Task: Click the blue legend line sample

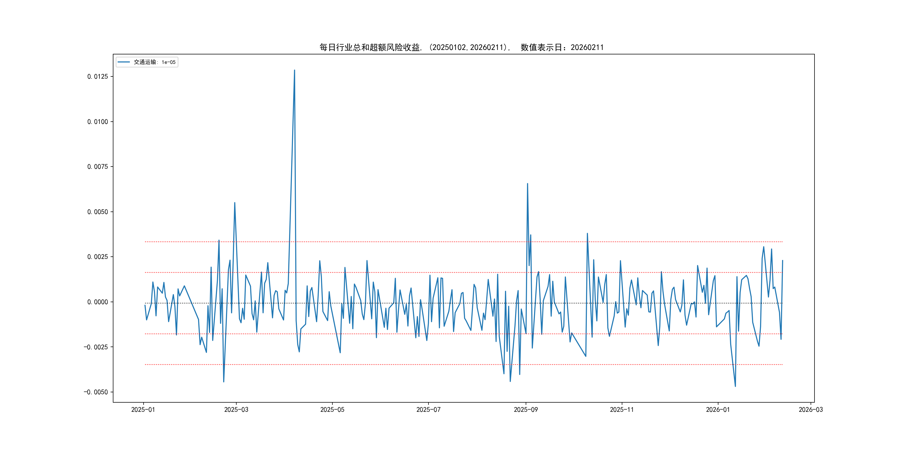Action: tap(124, 62)
